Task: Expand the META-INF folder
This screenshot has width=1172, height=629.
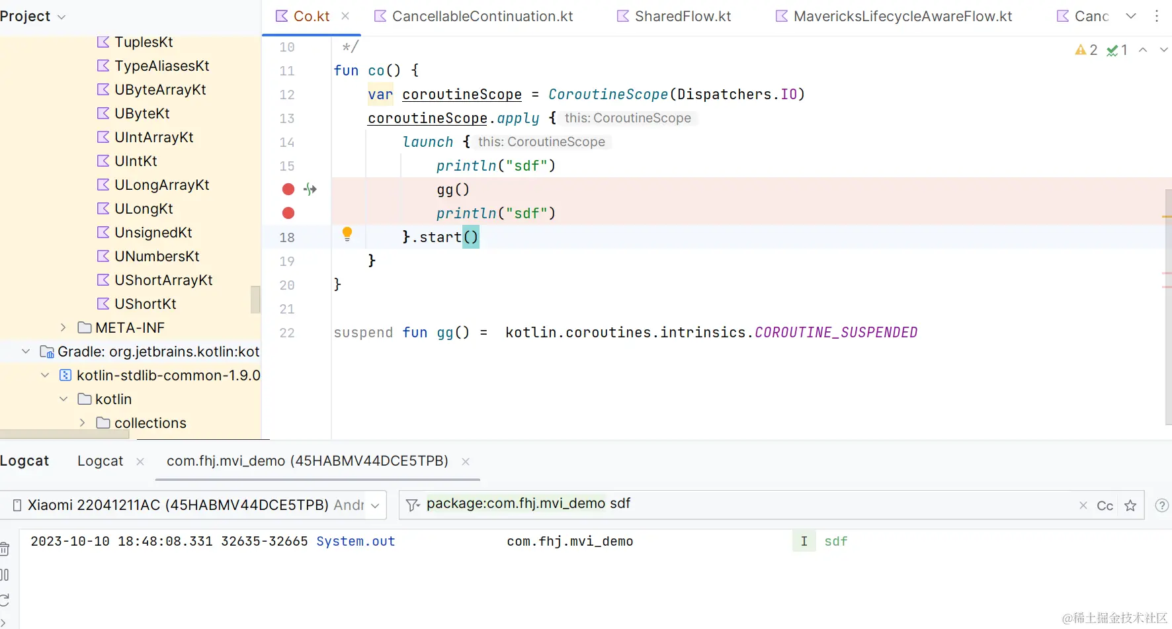Action: (x=63, y=328)
